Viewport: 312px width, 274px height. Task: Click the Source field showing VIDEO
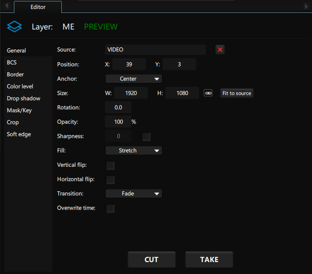[x=155, y=50]
